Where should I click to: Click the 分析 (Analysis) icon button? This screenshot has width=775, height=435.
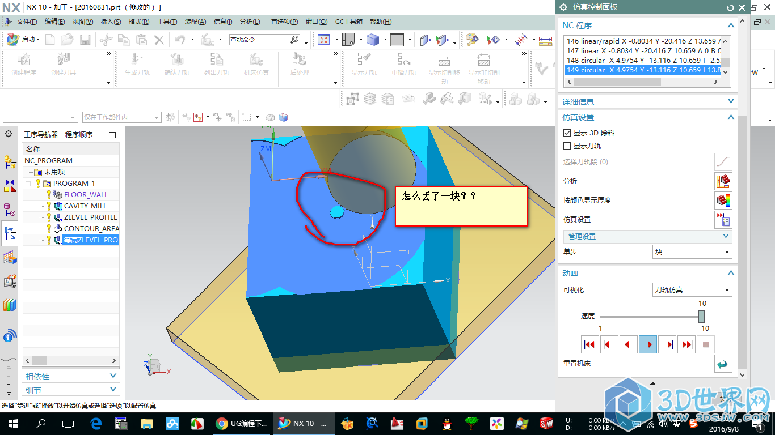point(723,181)
